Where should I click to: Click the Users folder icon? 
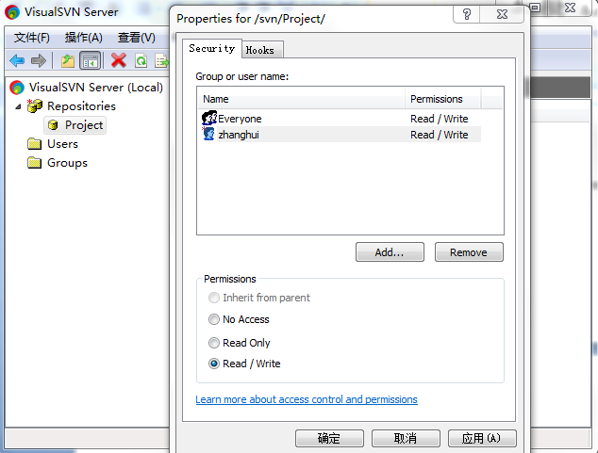pos(34,144)
